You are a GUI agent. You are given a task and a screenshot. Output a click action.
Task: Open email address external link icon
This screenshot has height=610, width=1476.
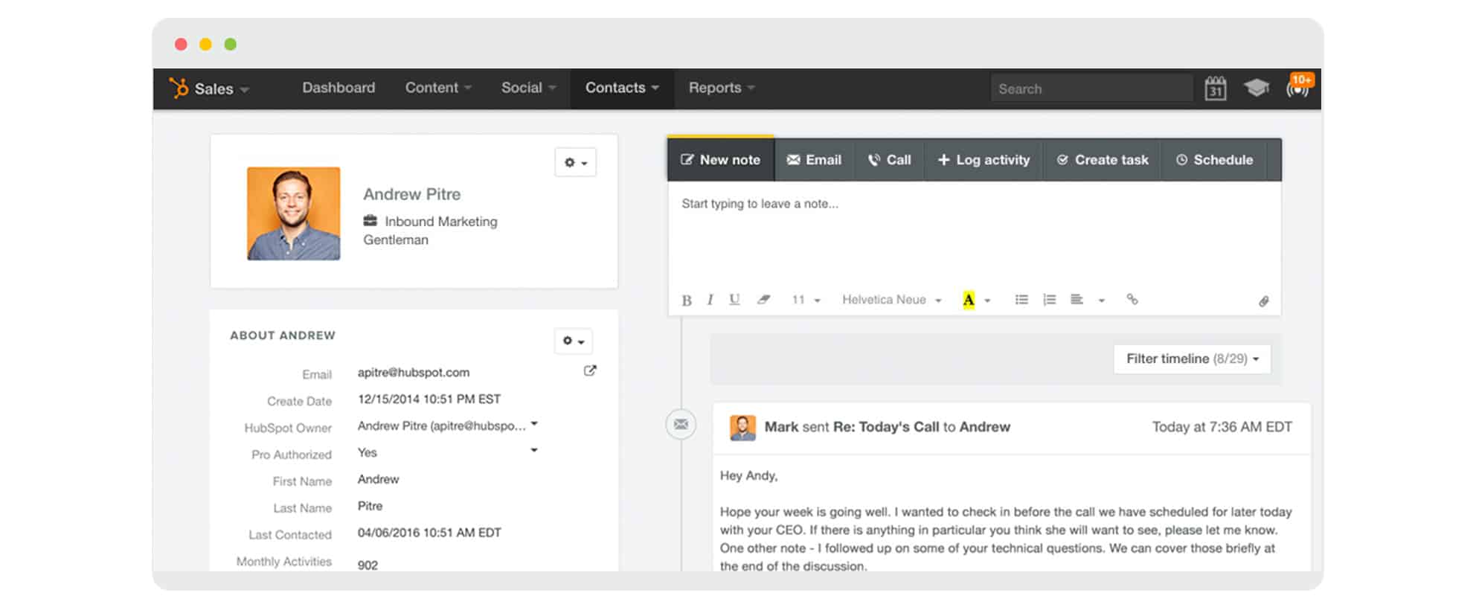point(590,371)
